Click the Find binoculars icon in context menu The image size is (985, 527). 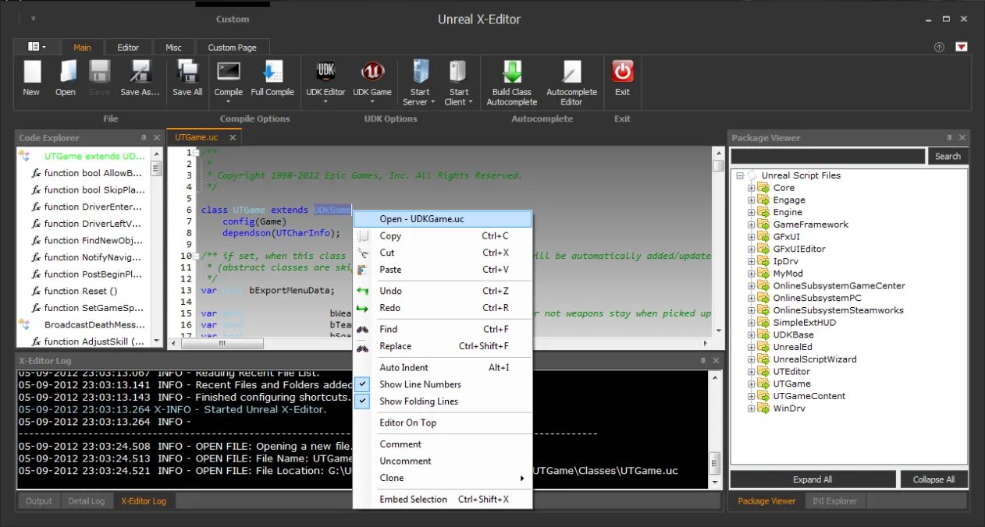point(363,329)
